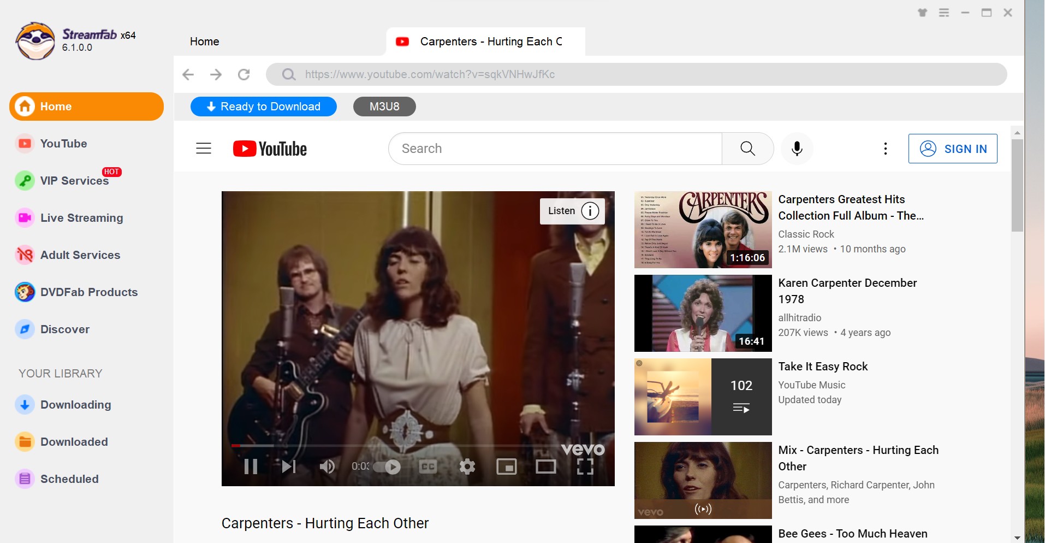Image resolution: width=1045 pixels, height=543 pixels.
Task: Open the Scheduled library list
Action: [x=57, y=479]
